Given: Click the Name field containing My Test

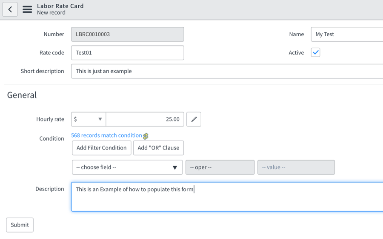Looking at the screenshot, I should pos(347,34).
